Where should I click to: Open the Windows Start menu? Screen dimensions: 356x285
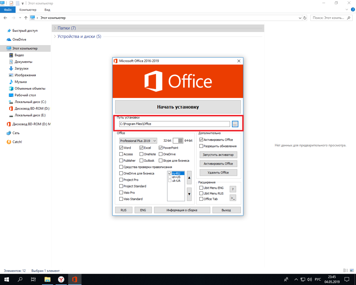coord(7,279)
